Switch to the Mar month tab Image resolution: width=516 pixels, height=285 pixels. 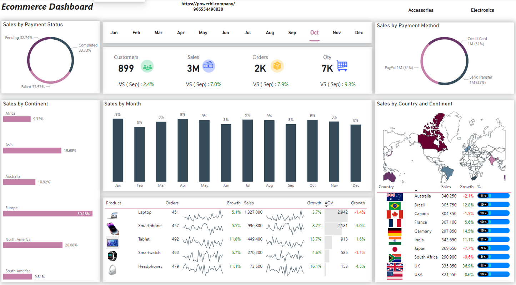tap(159, 32)
